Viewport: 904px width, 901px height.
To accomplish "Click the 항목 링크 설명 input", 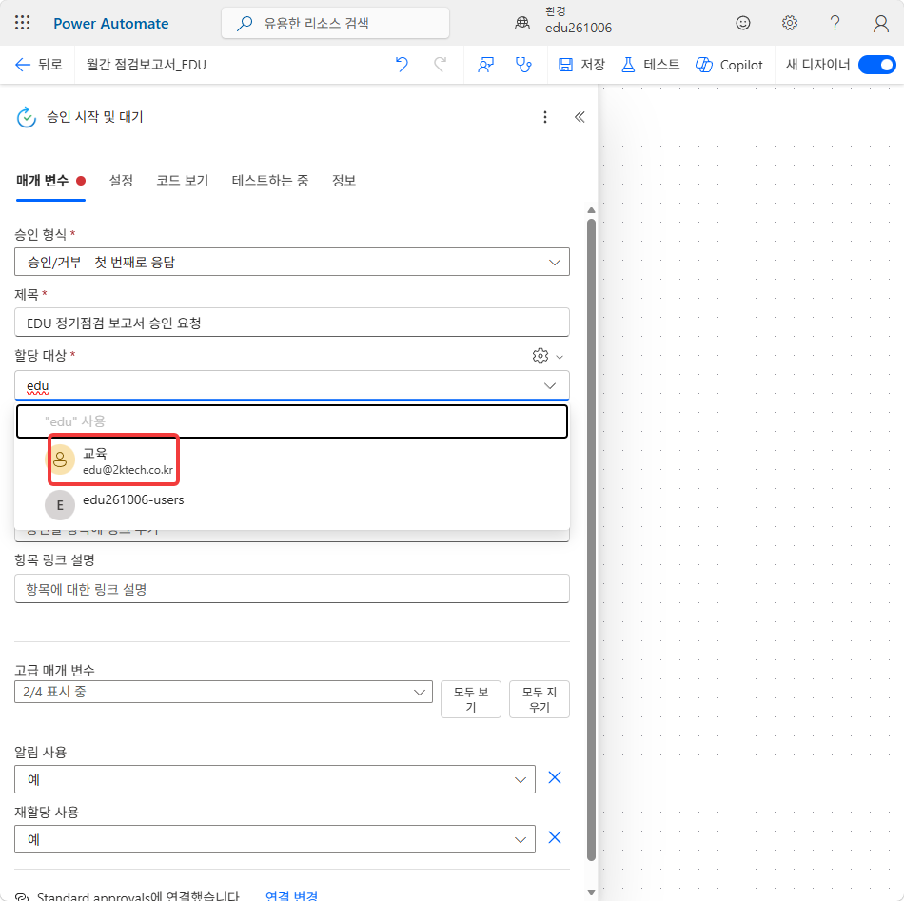I will coord(292,589).
